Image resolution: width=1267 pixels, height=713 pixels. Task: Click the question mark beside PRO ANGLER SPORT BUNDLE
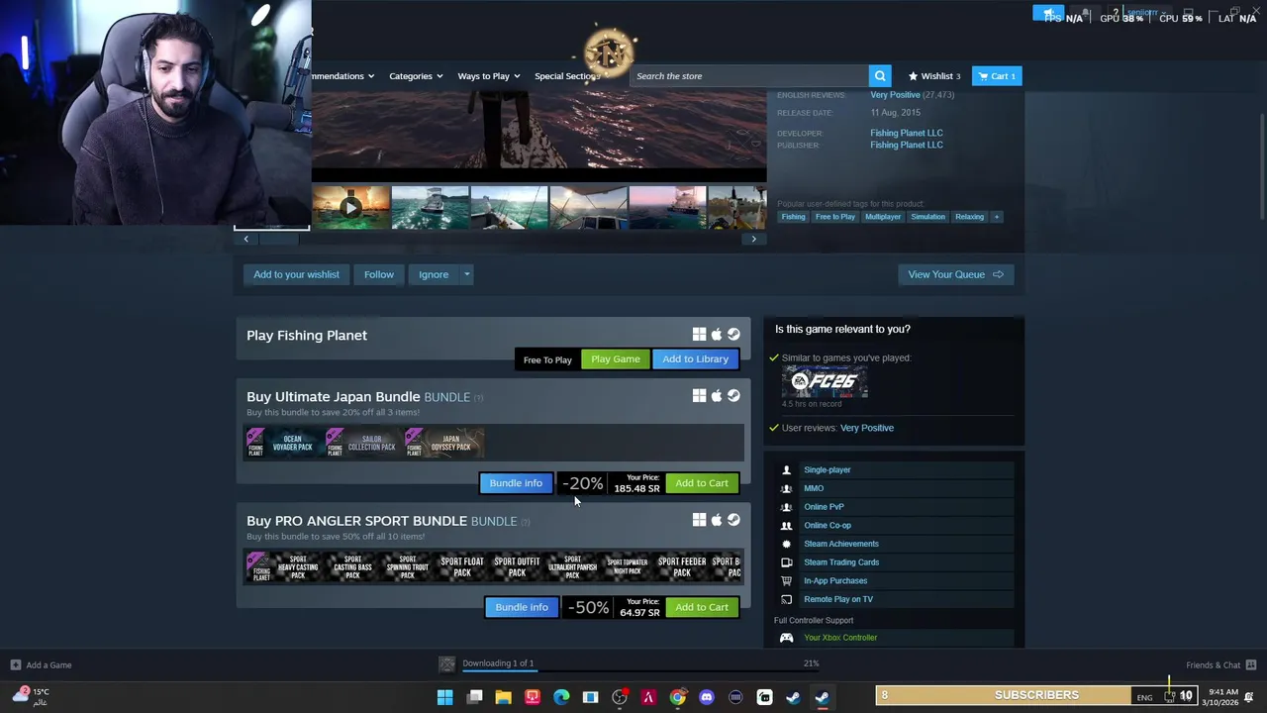(x=526, y=522)
